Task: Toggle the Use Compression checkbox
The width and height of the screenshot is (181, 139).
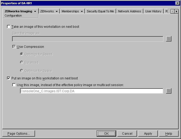Action: (14, 47)
